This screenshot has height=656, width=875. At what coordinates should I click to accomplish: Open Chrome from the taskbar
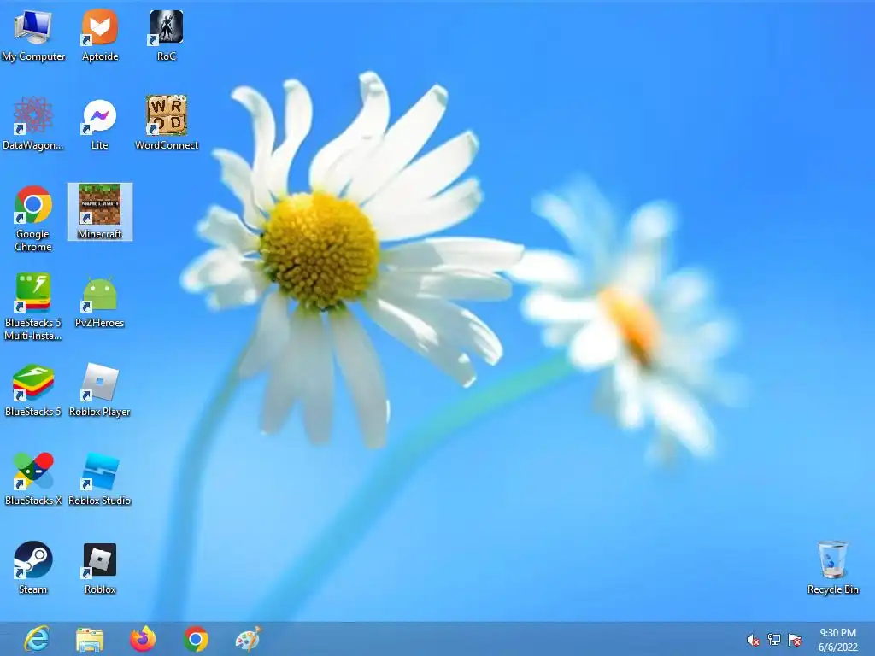click(196, 639)
